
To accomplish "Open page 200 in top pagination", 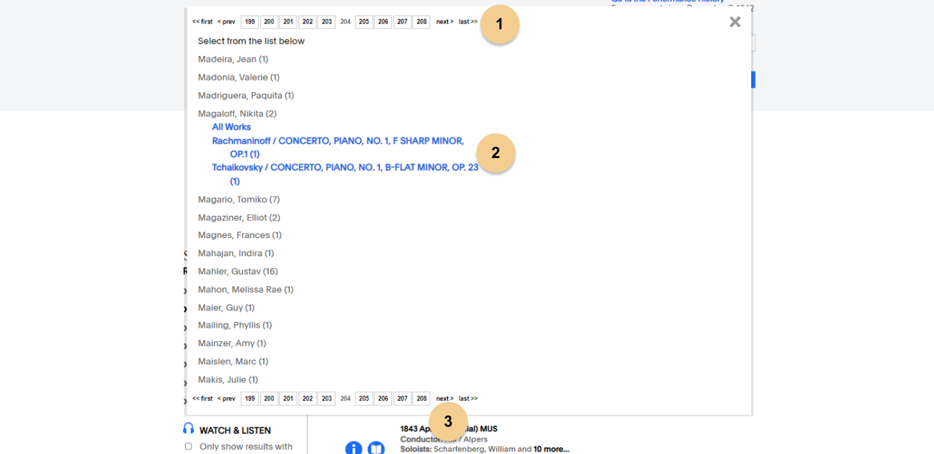I will click(x=269, y=22).
